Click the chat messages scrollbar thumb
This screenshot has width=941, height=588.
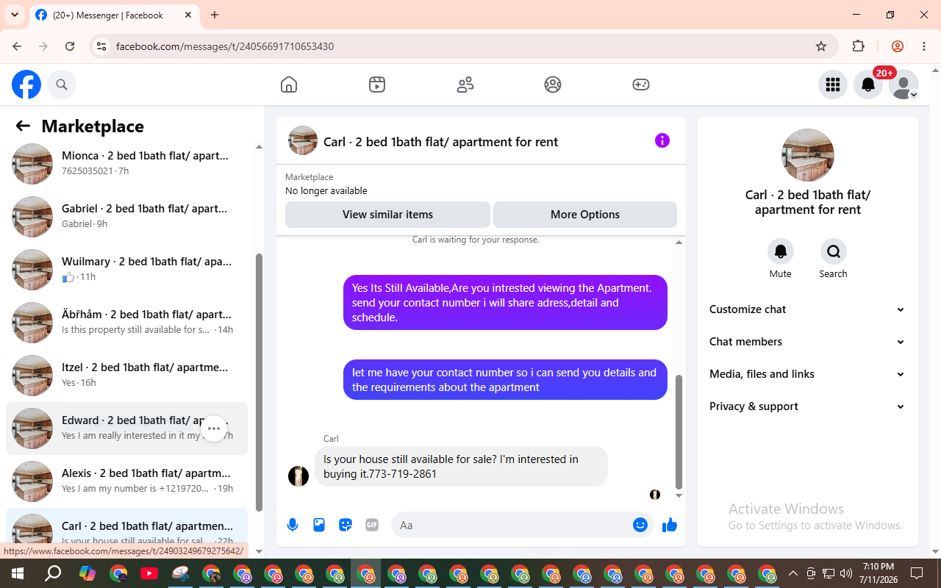679,431
